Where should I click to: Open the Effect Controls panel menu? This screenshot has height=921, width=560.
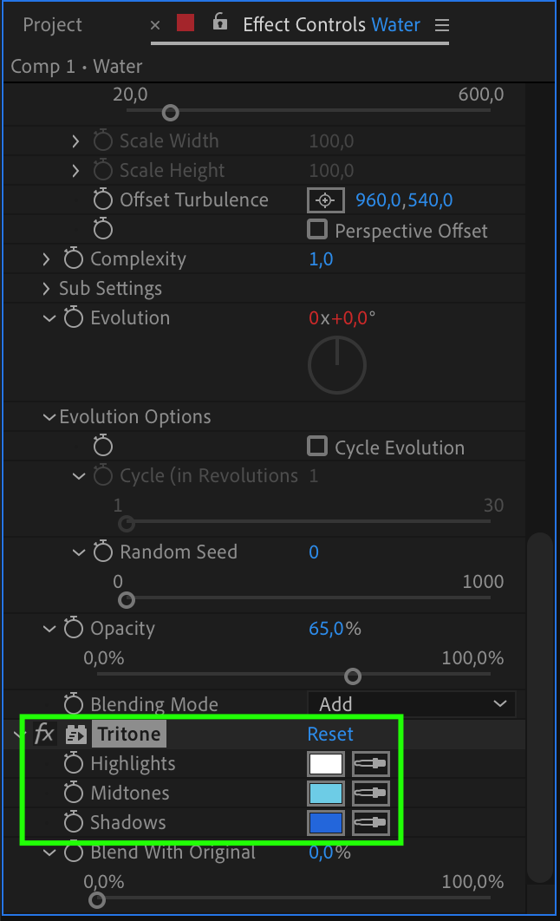pyautogui.click(x=442, y=25)
